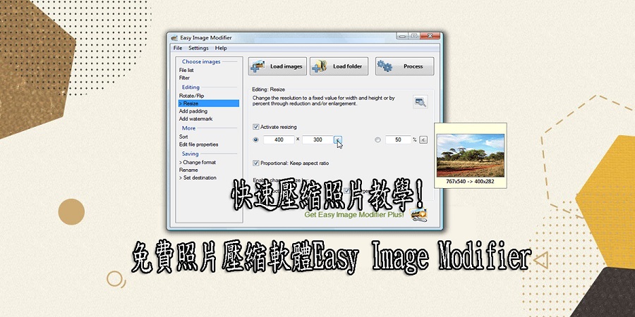Toggle Proportional: Keep aspect ratio checkbox
This screenshot has width=635, height=317.
coord(255,163)
